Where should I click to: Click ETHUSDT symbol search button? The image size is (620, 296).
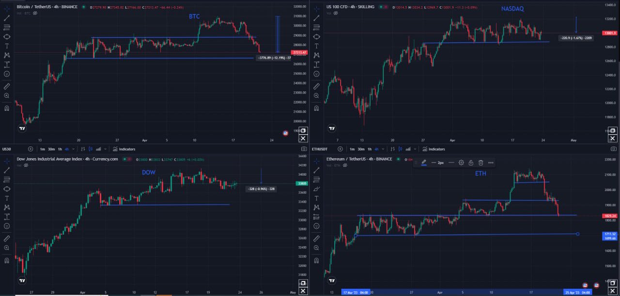coord(341,149)
